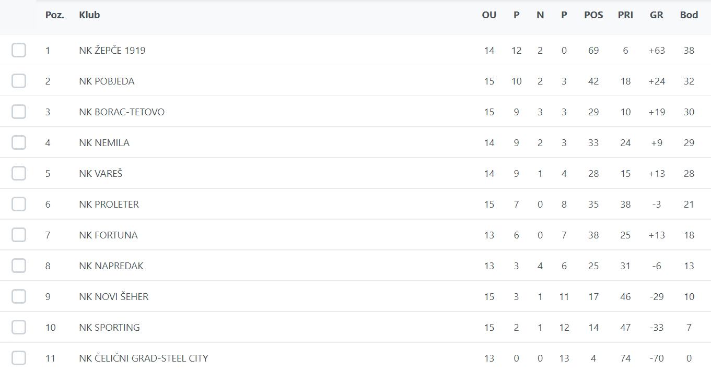Image resolution: width=711 pixels, height=372 pixels.
Task: Tick the checkbox for NK ŽEPČE 1919
Action: [19, 51]
